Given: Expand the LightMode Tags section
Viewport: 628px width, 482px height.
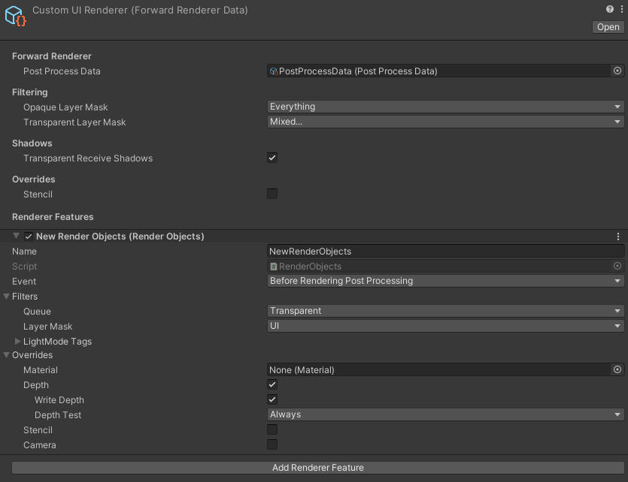Looking at the screenshot, I should [17, 342].
